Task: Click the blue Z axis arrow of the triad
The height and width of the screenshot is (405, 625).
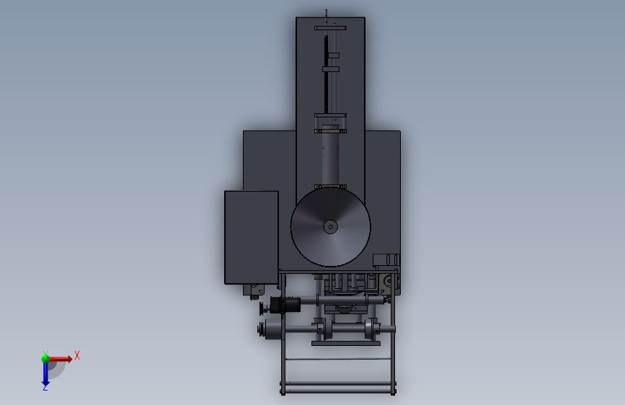Action: 45,375
